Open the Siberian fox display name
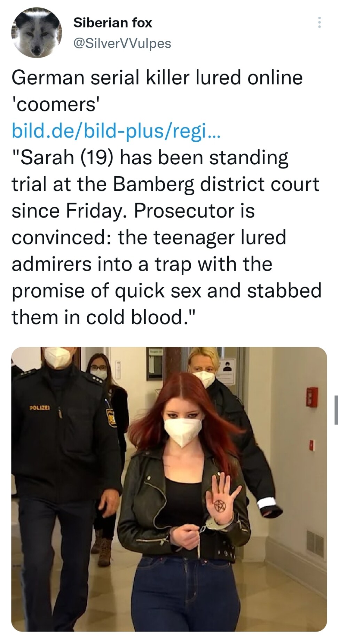This screenshot has height=642, width=338. click(113, 23)
